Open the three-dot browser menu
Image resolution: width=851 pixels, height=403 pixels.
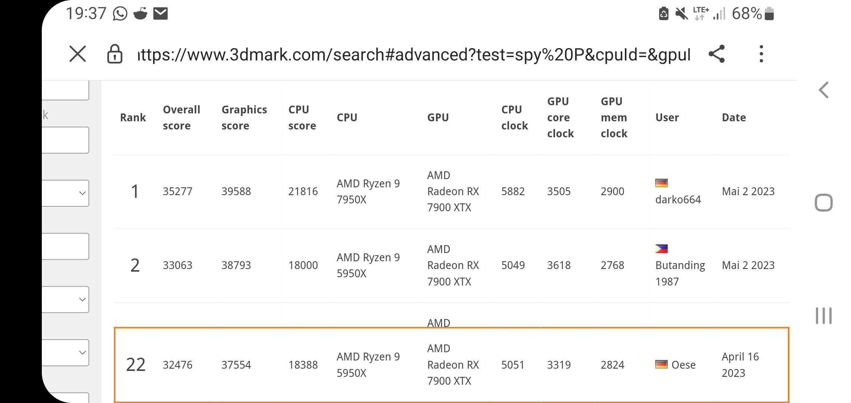[761, 54]
